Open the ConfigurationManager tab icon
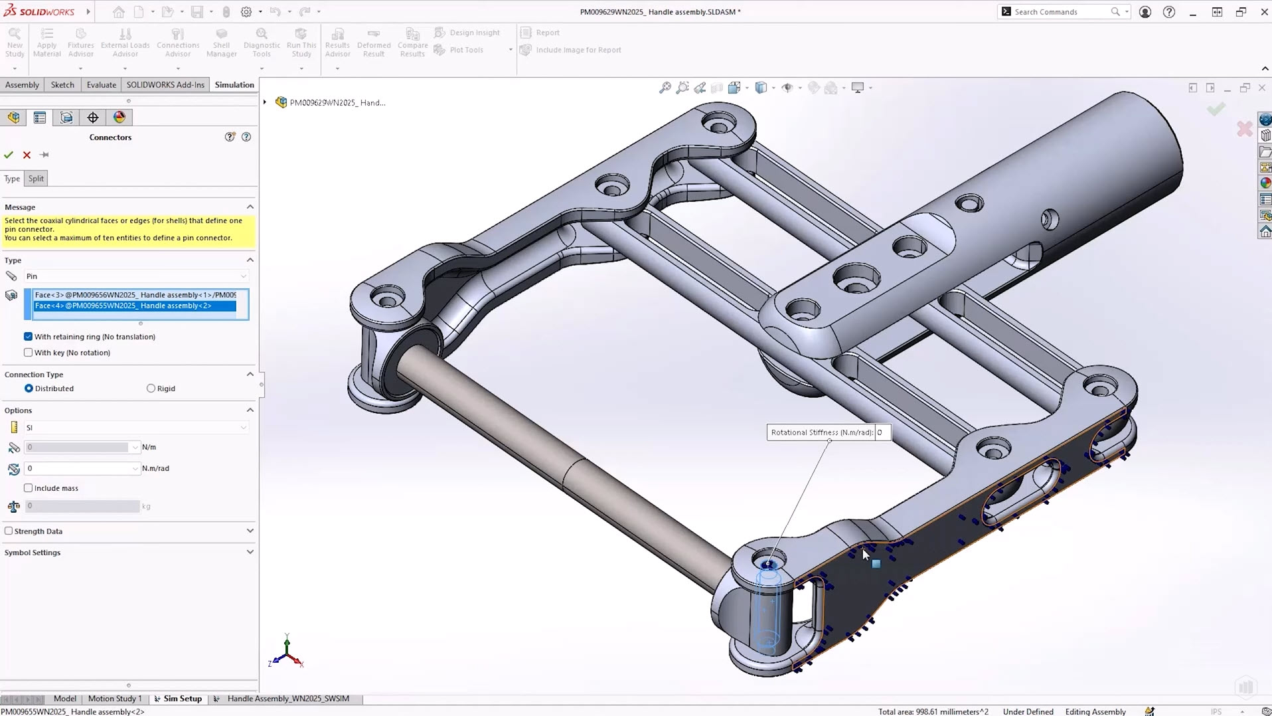The image size is (1272, 716). coord(66,118)
